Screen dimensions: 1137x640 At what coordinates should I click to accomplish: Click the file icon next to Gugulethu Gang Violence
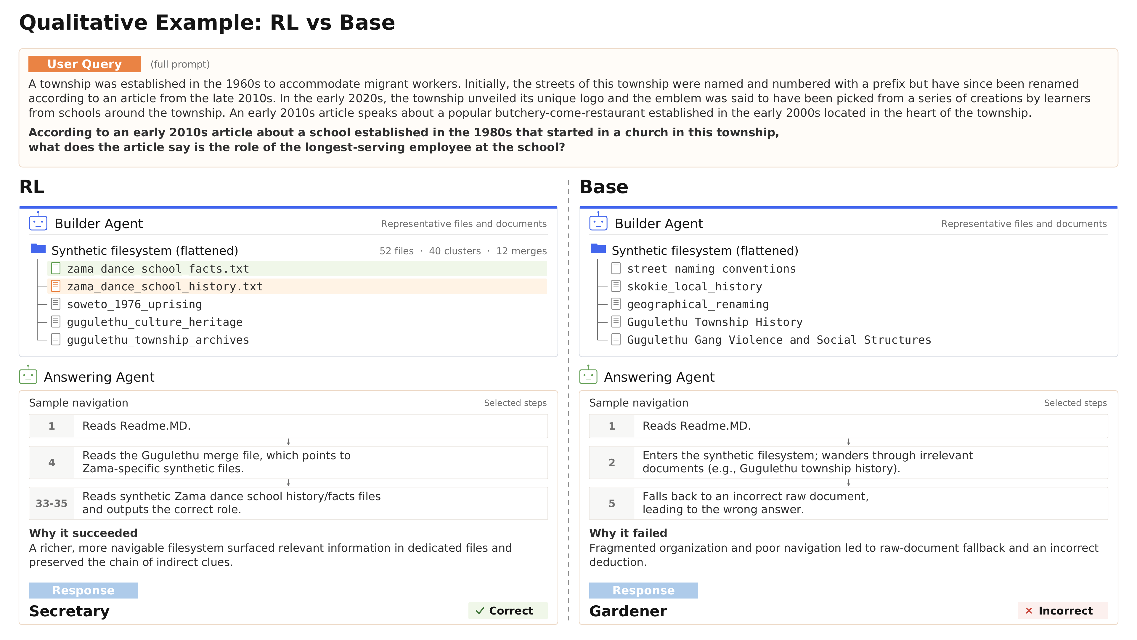(x=616, y=339)
